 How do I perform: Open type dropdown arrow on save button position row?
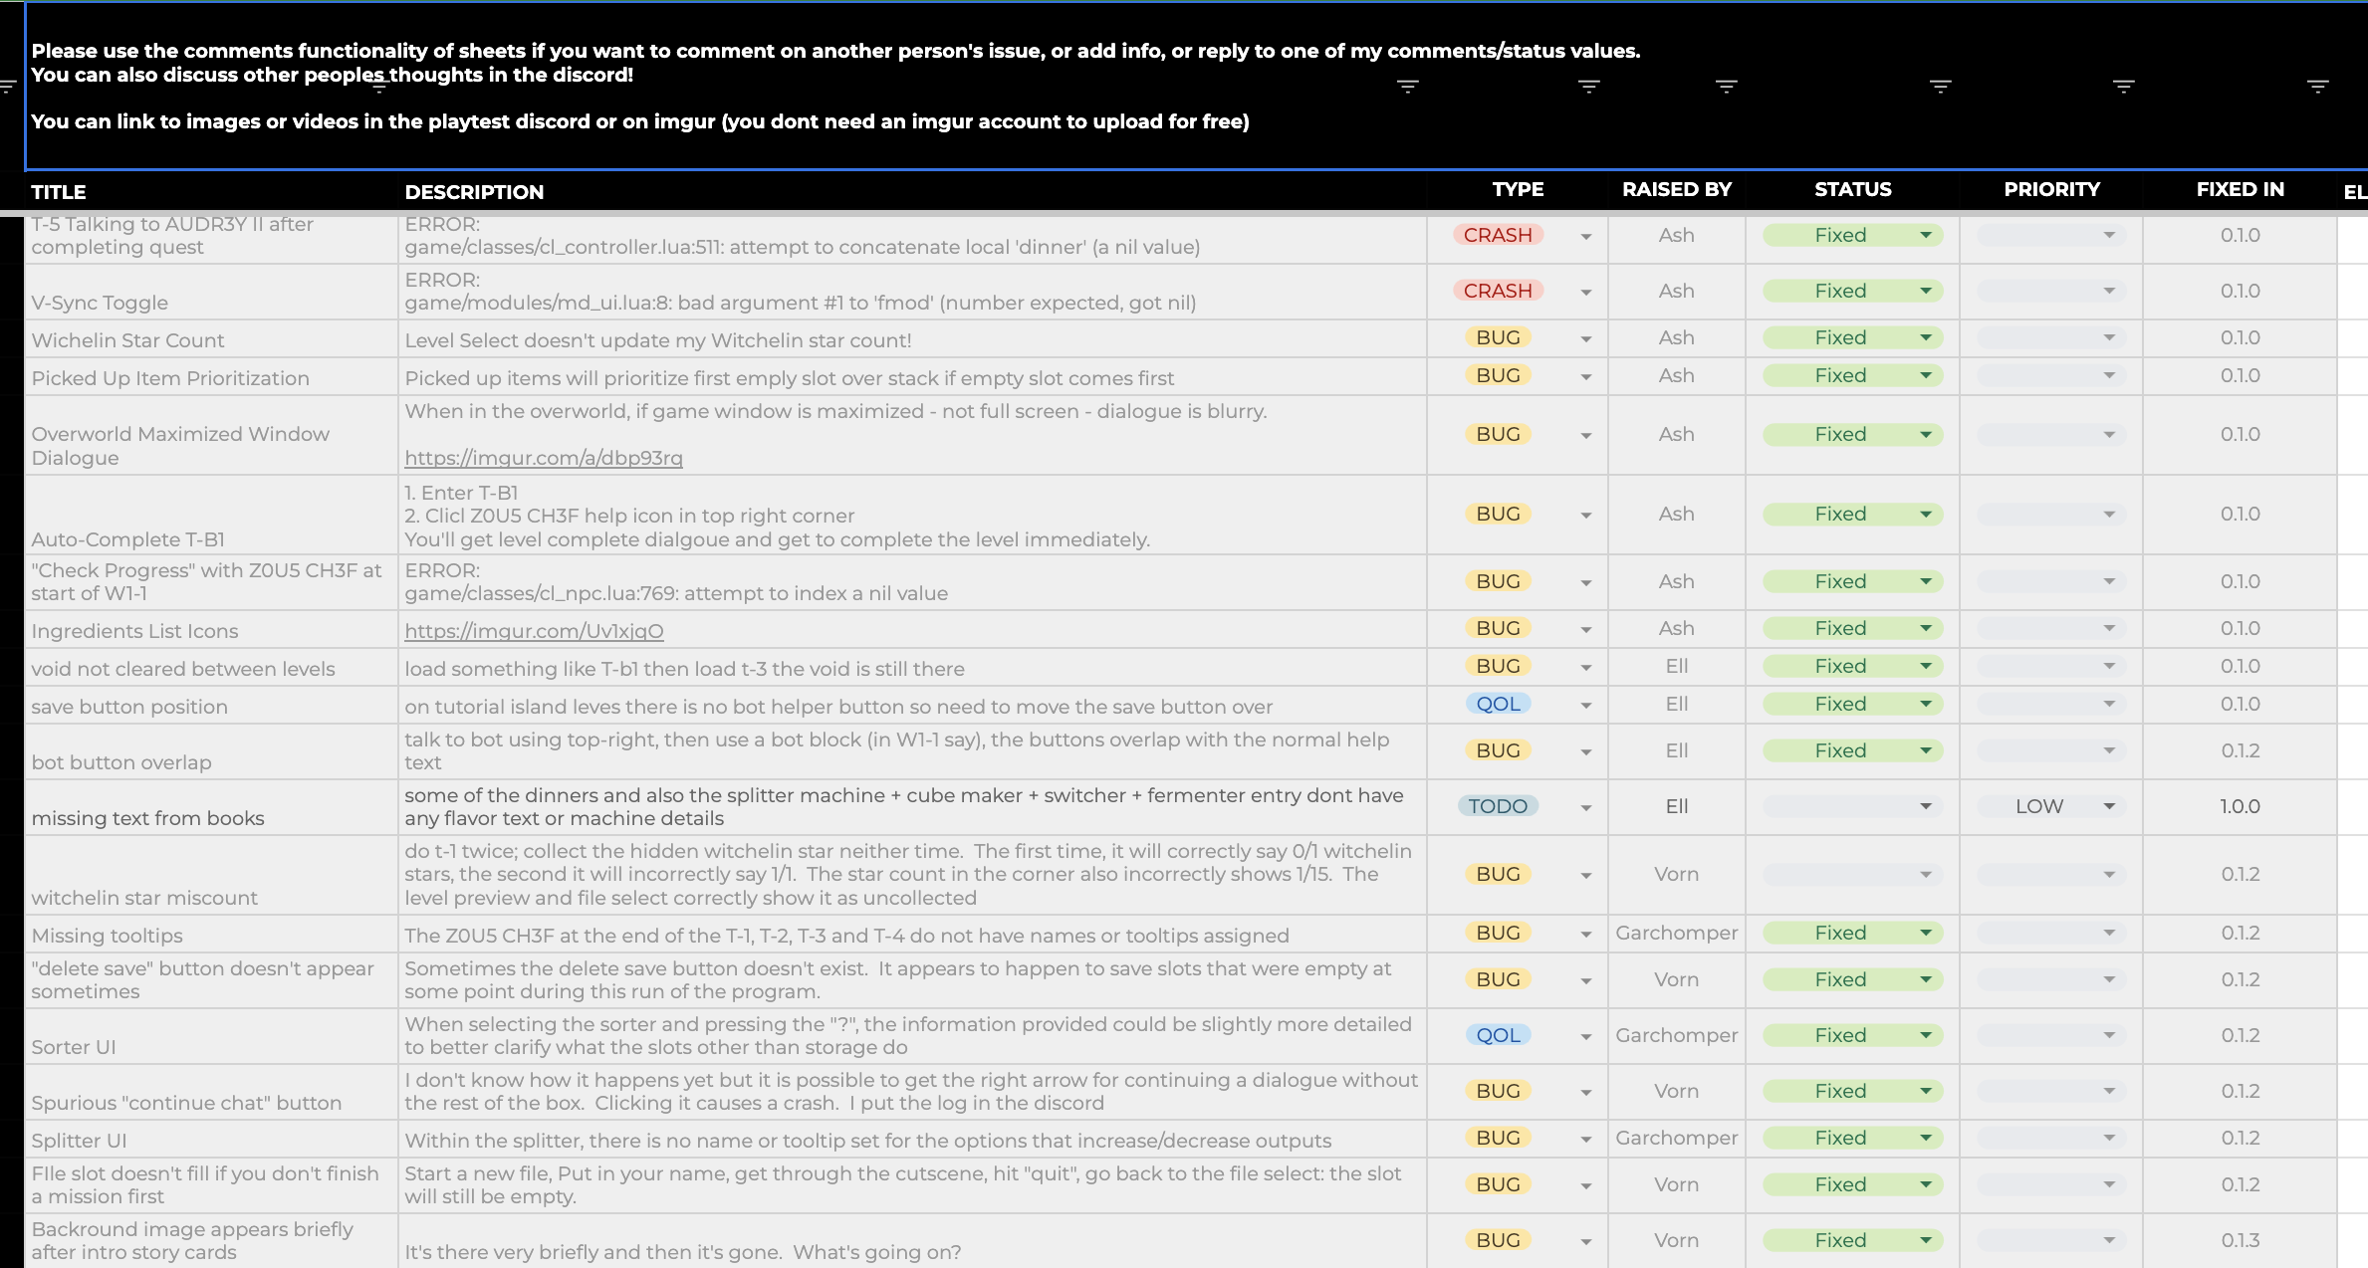click(x=1585, y=706)
